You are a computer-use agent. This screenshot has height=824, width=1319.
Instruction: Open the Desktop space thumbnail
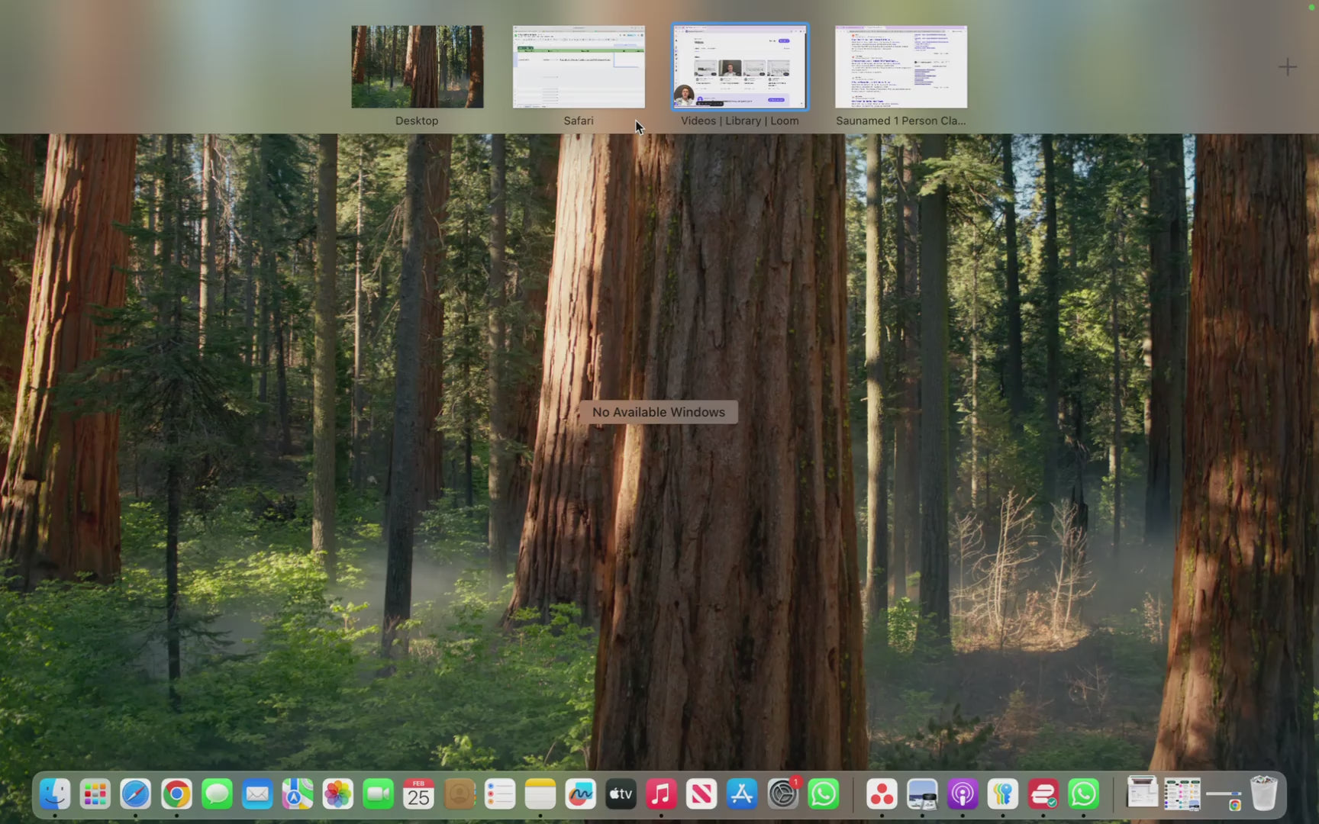pyautogui.click(x=417, y=67)
